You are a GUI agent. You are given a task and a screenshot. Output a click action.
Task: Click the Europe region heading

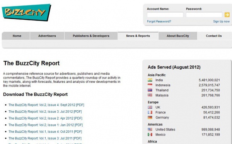coord(153,102)
